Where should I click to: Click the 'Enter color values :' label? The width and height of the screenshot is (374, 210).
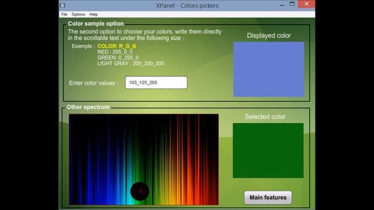[x=93, y=83]
